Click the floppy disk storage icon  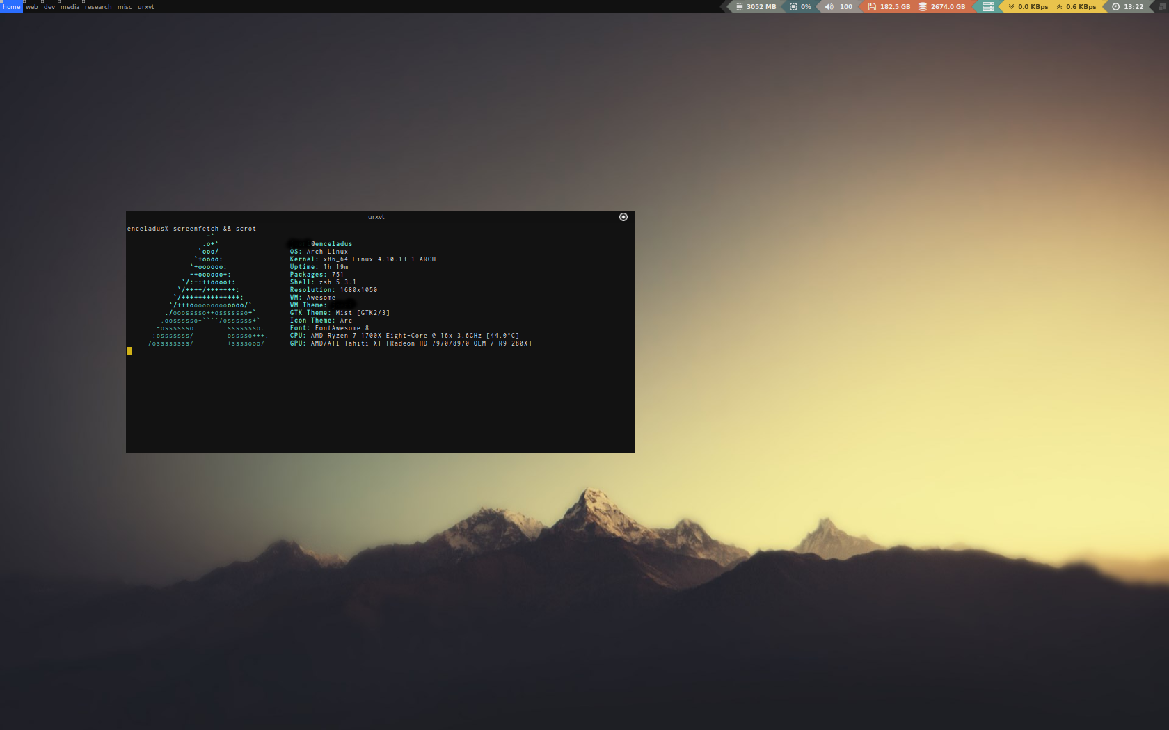click(872, 6)
